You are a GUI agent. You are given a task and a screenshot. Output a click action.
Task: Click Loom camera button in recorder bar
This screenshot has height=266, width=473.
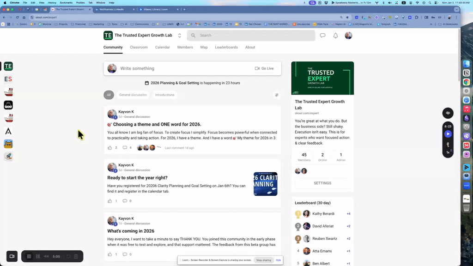pyautogui.click(x=12, y=256)
